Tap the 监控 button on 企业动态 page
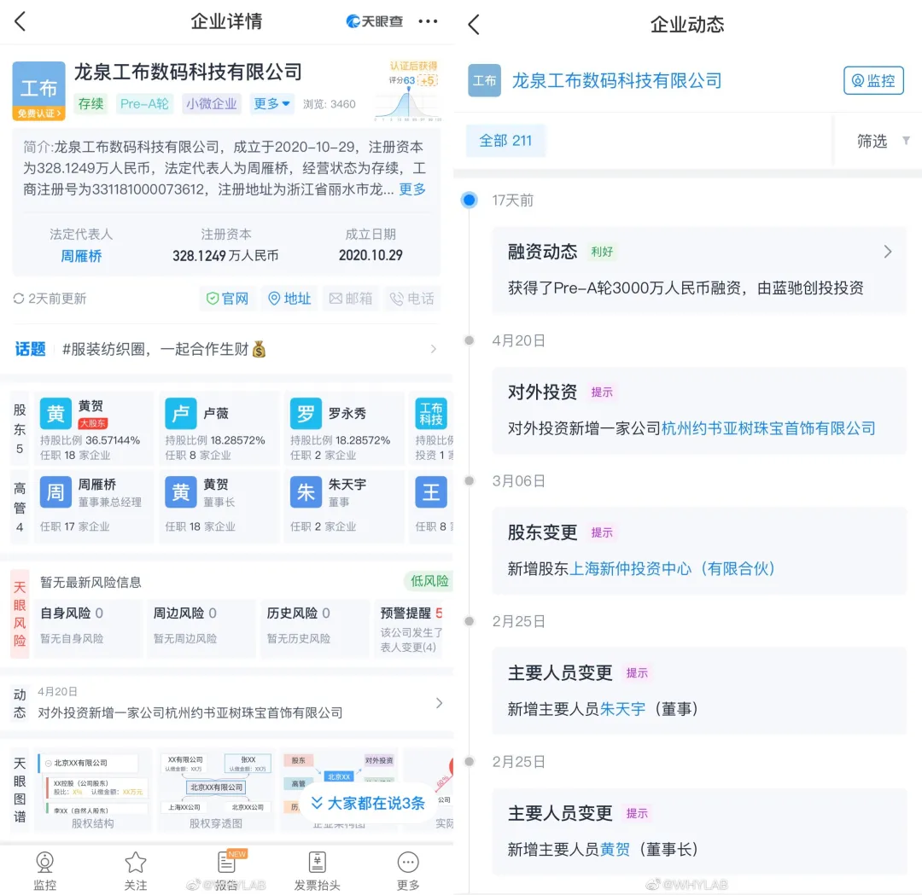This screenshot has width=922, height=895. 874,80
